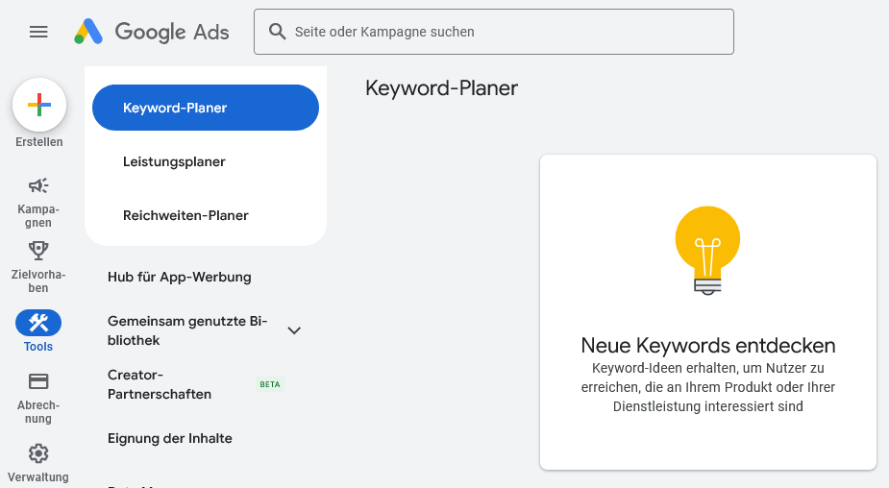Viewport: 889px width, 488px height.
Task: Expand Gemeinsam genutzte Bibliothek chevron
Action: tap(294, 330)
